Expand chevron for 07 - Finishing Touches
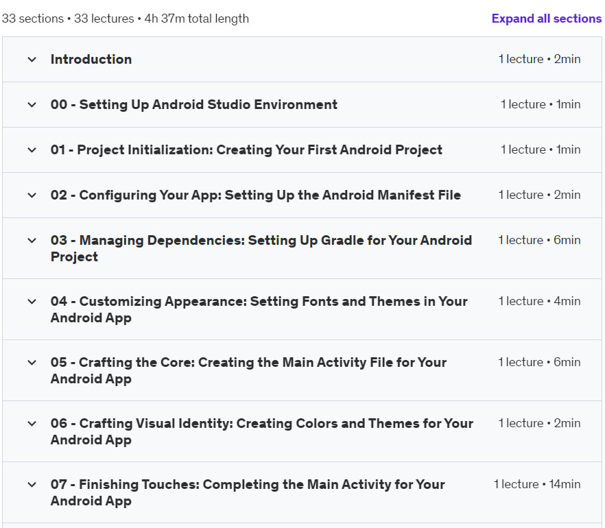 [32, 484]
